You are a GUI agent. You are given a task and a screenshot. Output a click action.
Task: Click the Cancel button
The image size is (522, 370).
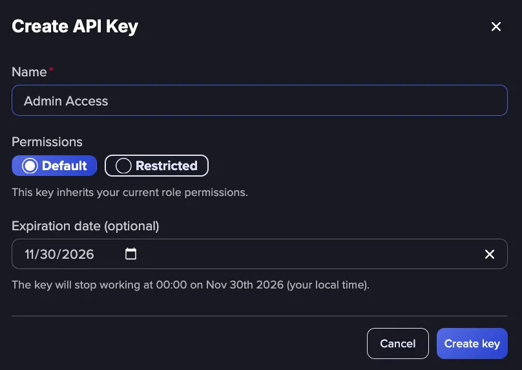398,343
